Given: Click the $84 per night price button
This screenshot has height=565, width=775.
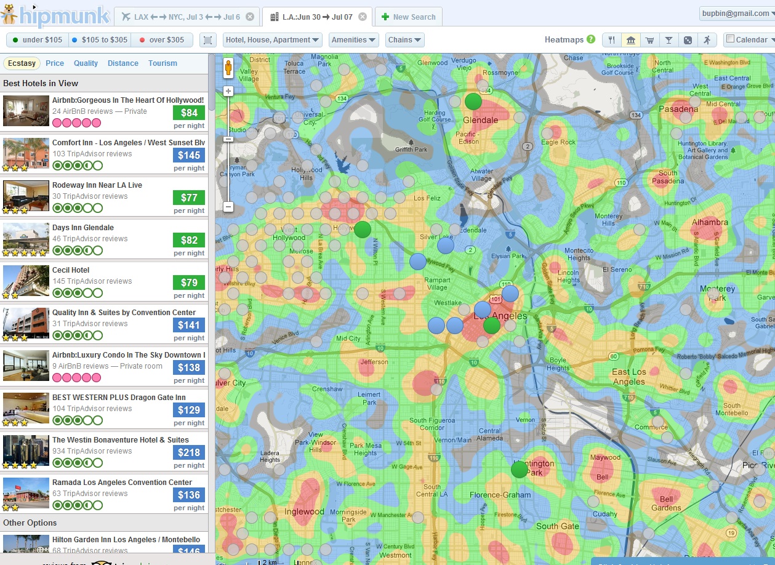Looking at the screenshot, I should coord(189,113).
